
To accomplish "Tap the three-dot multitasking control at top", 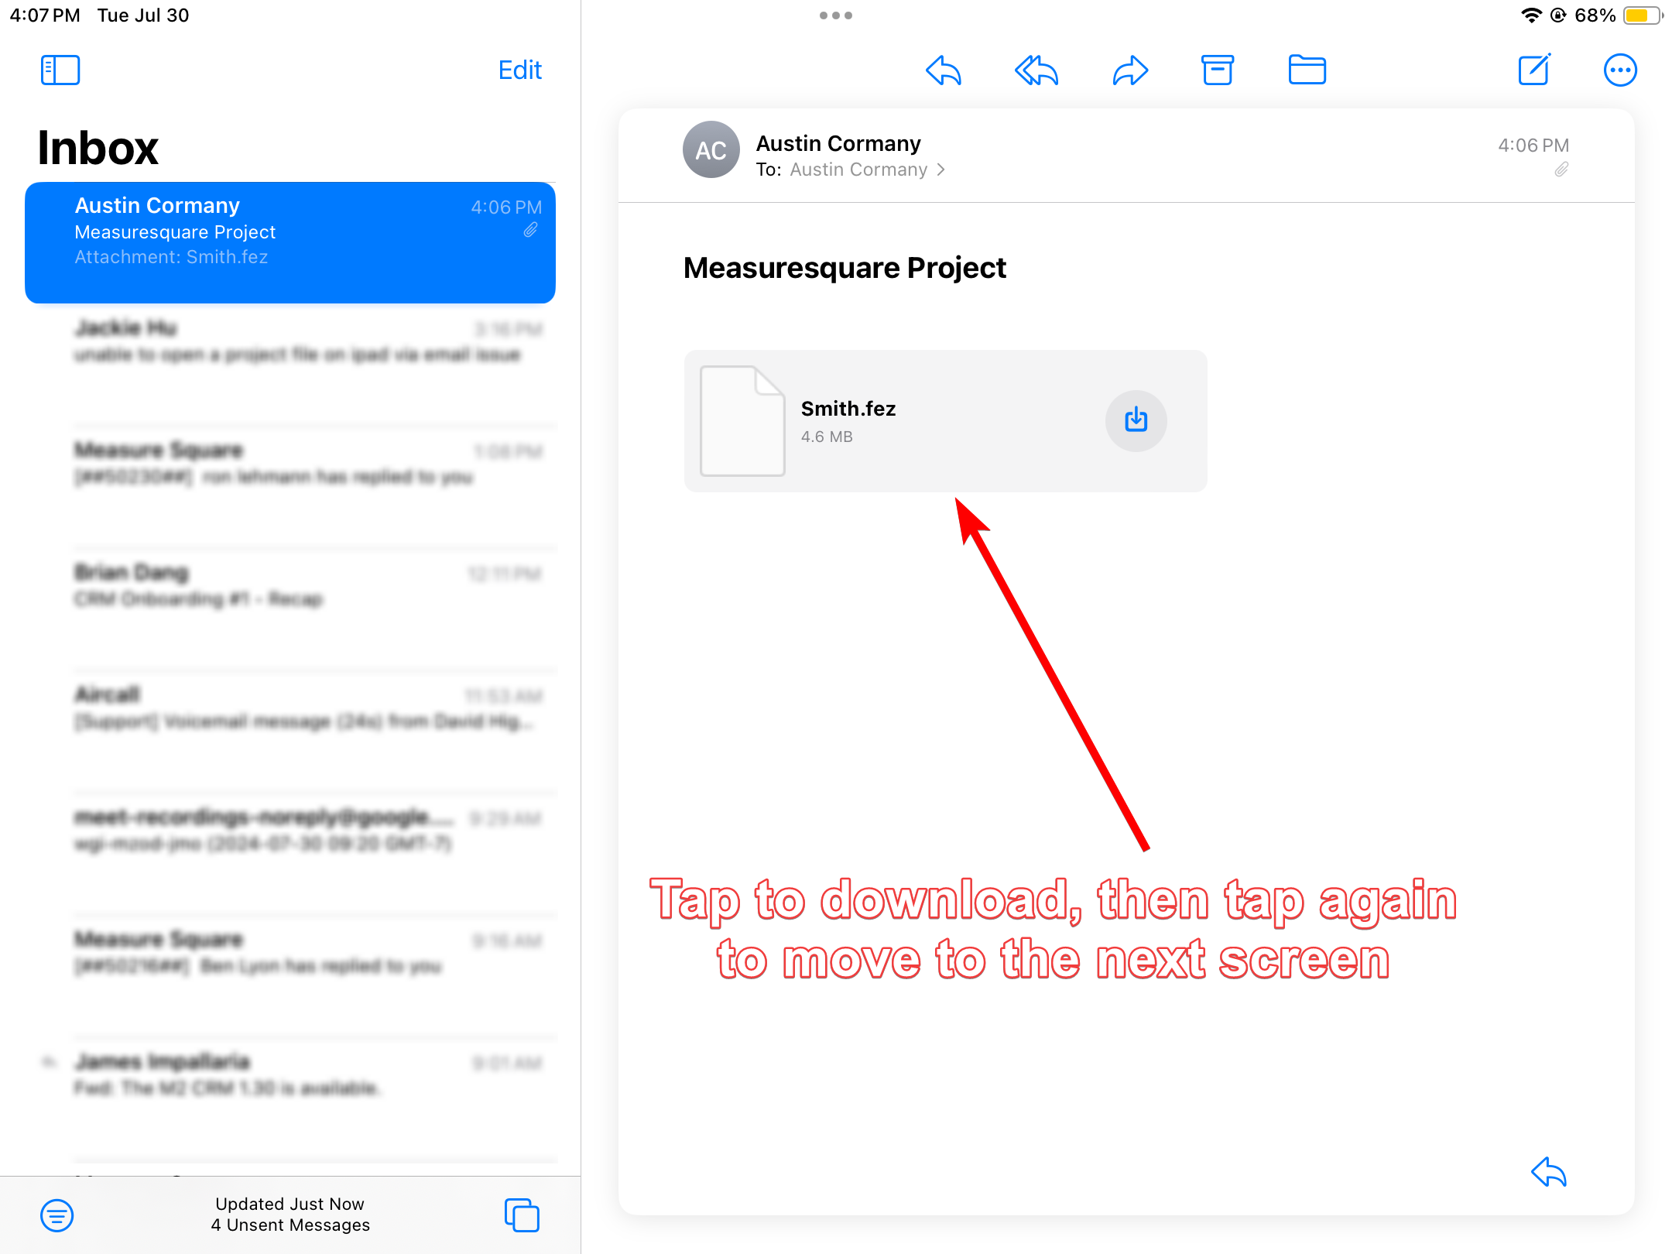I will (x=836, y=15).
